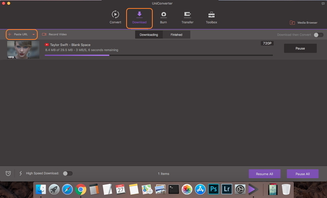The image size is (327, 198).
Task: Open the Convert section
Action: (115, 18)
